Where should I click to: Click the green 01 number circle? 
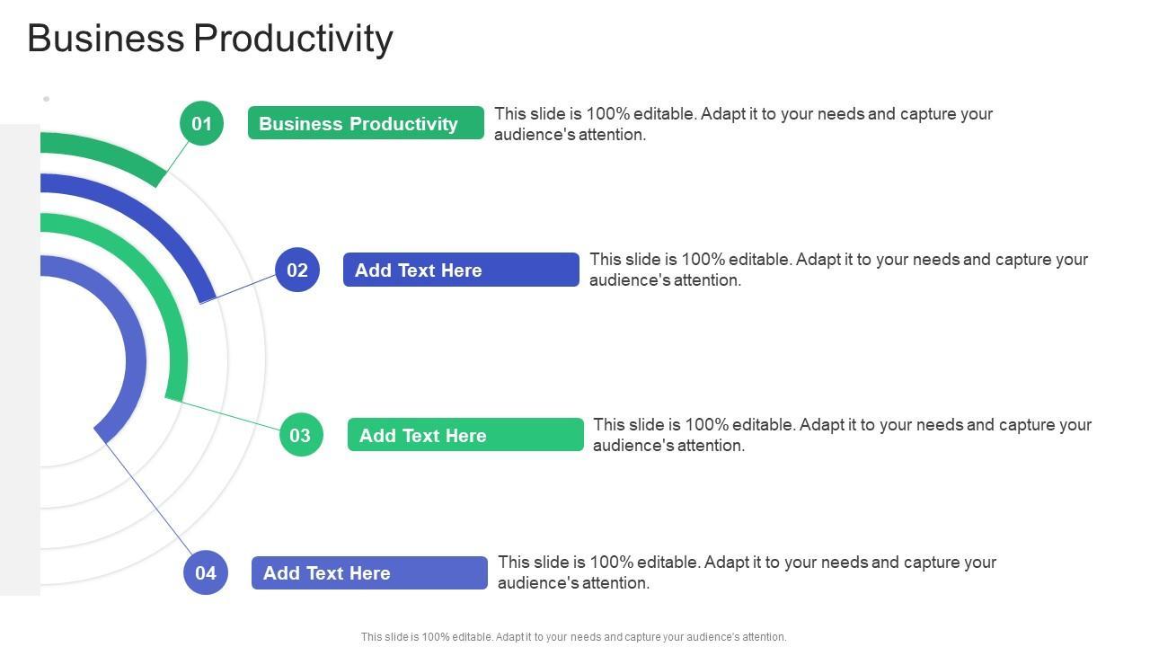201,123
